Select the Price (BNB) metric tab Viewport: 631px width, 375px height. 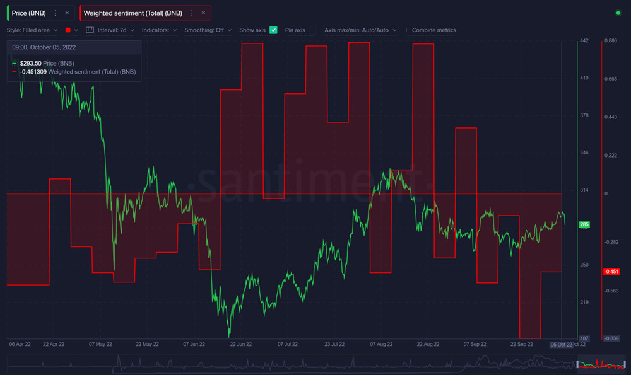pos(28,13)
